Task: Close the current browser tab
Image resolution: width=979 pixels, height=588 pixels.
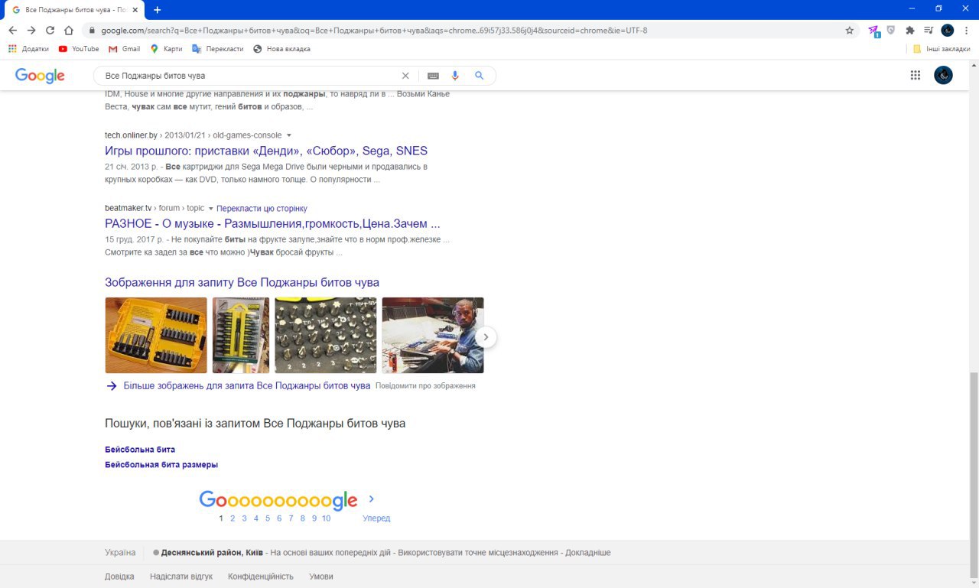Action: (135, 9)
